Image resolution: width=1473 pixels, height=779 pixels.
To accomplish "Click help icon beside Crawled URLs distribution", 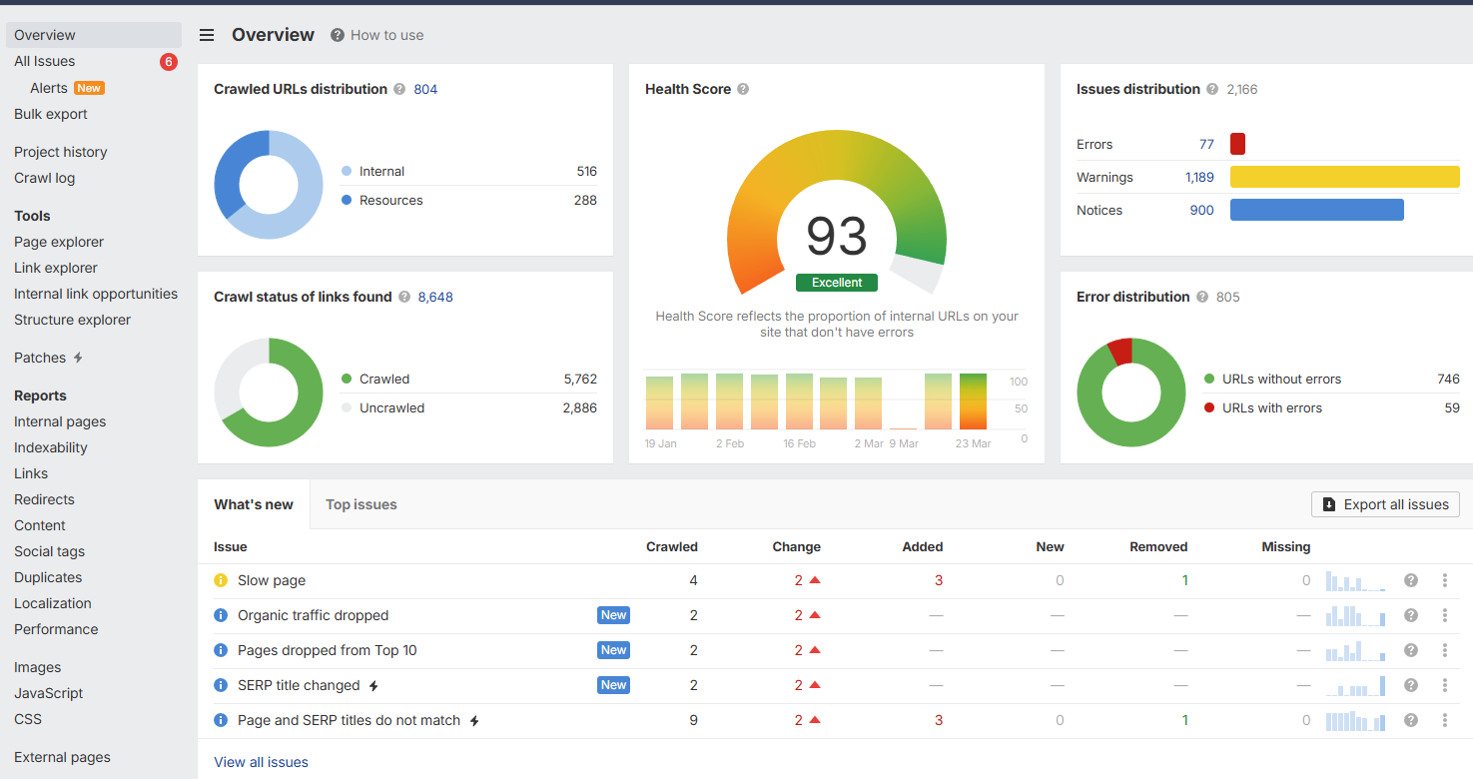I will (399, 89).
